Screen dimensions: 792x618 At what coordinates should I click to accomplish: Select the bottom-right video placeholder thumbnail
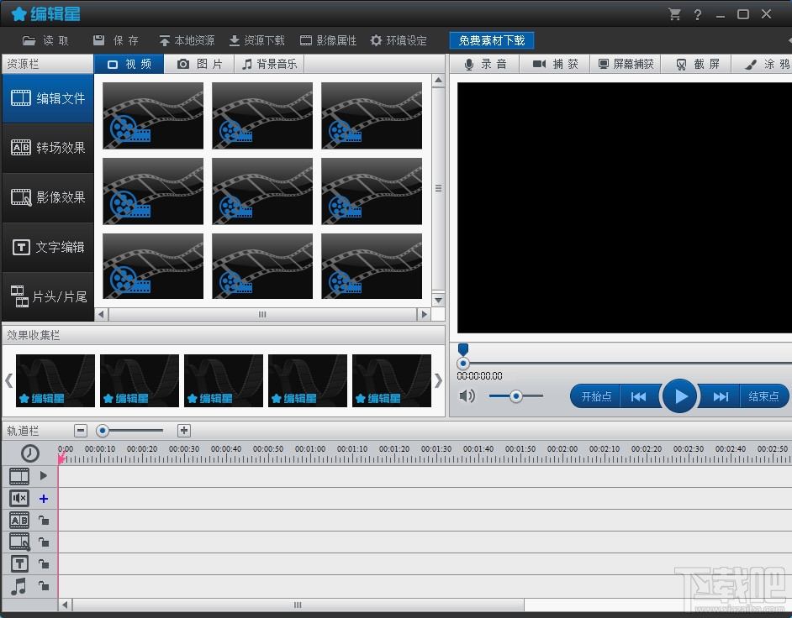click(x=372, y=266)
